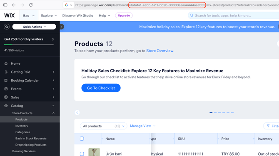Go to Home in the sidebar
279x156 pixels.
15,63
